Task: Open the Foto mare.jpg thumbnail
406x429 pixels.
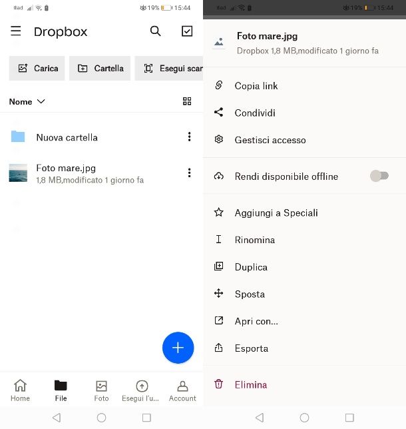Action: tap(18, 173)
